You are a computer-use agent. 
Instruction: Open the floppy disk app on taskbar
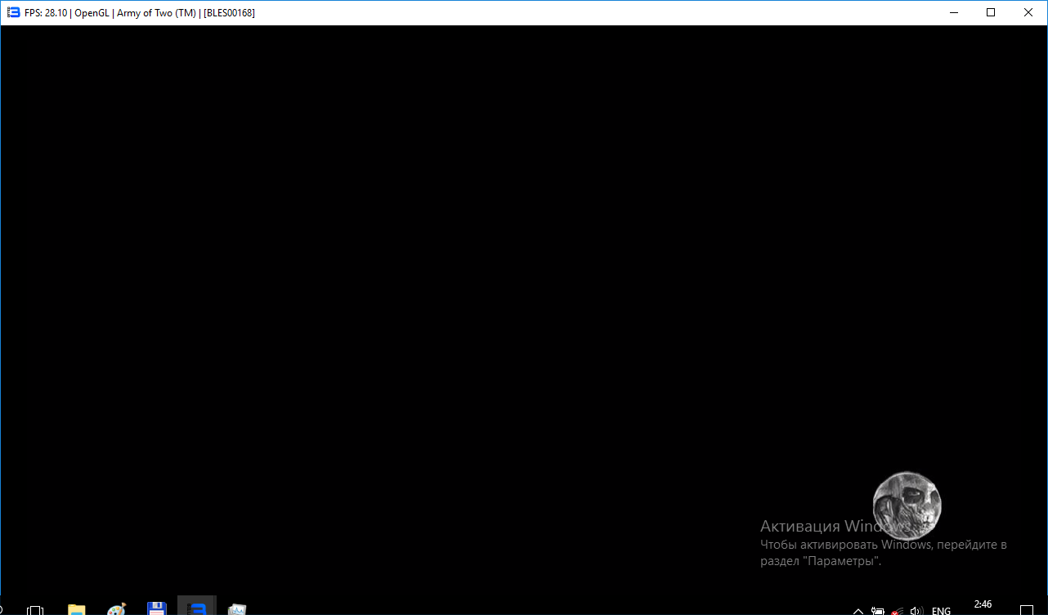tap(157, 609)
